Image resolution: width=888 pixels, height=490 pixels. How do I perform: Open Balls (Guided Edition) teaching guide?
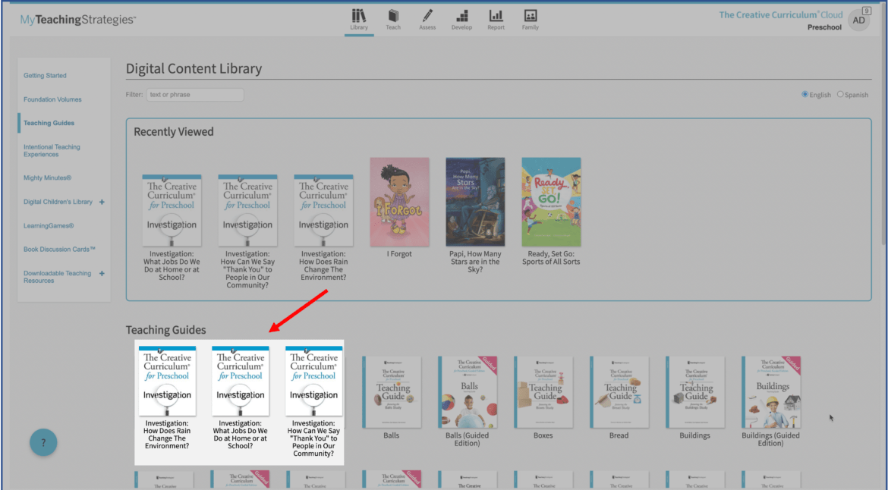coord(467,392)
